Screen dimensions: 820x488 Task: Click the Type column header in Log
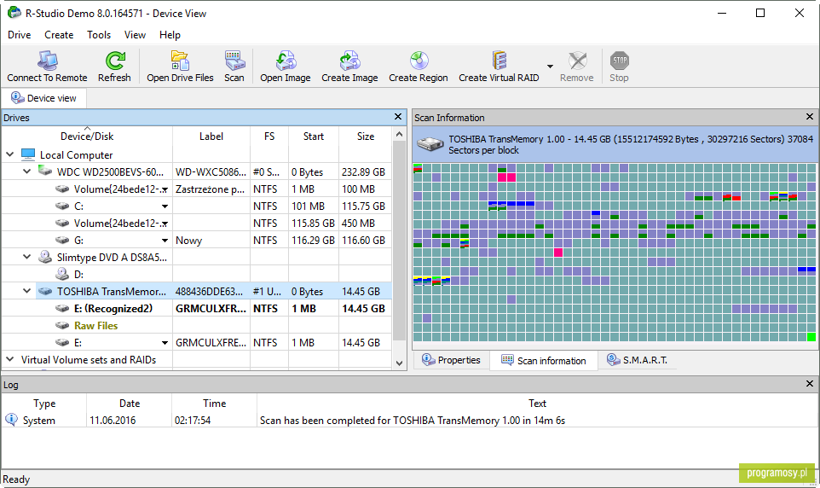pyautogui.click(x=44, y=404)
